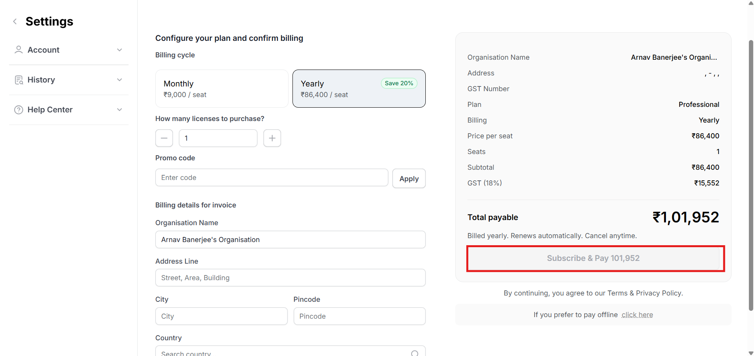Image resolution: width=754 pixels, height=356 pixels.
Task: Expand the Account section chevron
Action: tap(120, 50)
